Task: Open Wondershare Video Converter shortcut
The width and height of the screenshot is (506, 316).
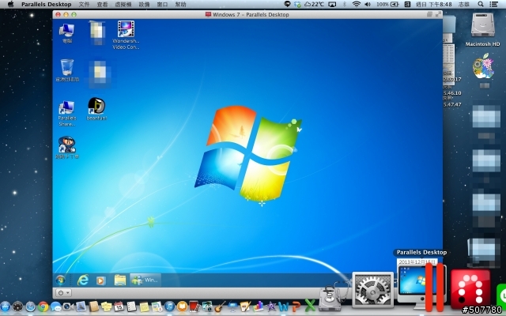Action: pyautogui.click(x=126, y=35)
